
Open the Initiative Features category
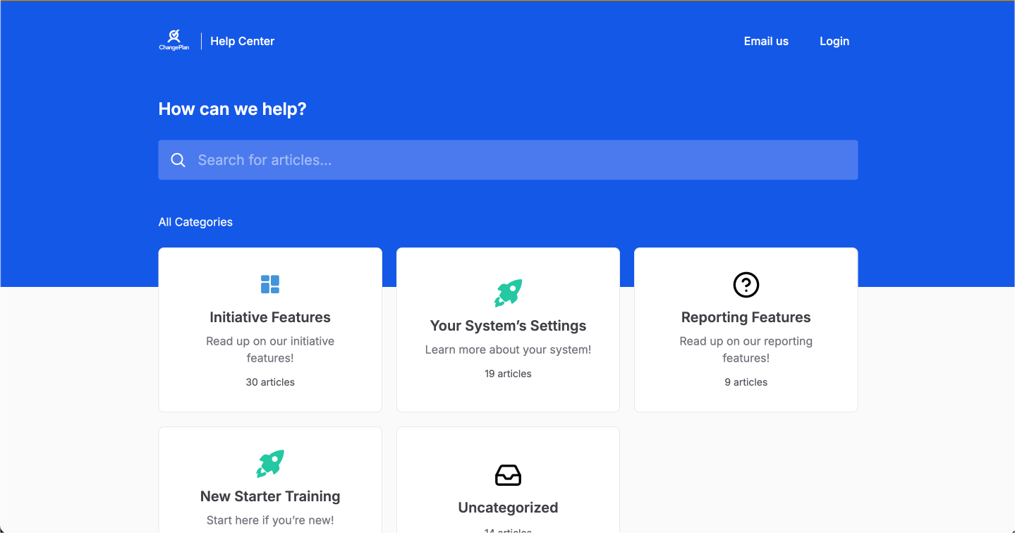[270, 317]
